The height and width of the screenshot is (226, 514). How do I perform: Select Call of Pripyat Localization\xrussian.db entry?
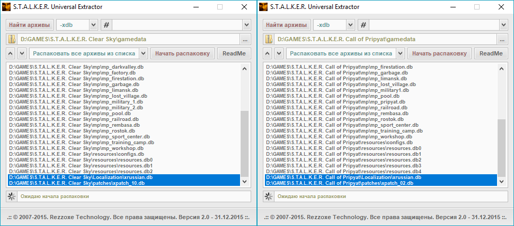[380, 177]
